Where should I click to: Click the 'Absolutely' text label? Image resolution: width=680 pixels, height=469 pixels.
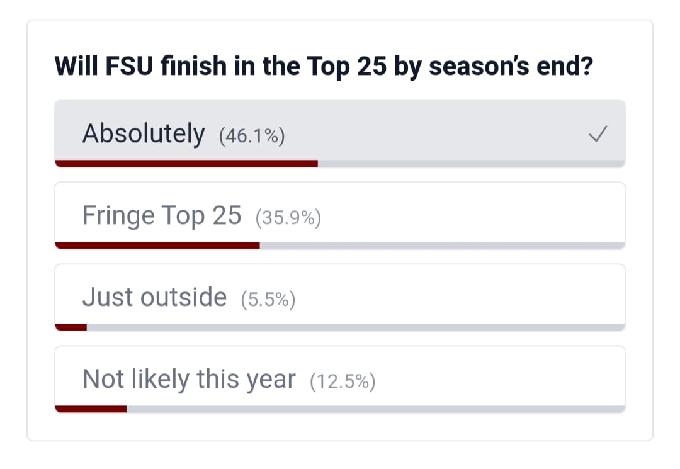144,133
